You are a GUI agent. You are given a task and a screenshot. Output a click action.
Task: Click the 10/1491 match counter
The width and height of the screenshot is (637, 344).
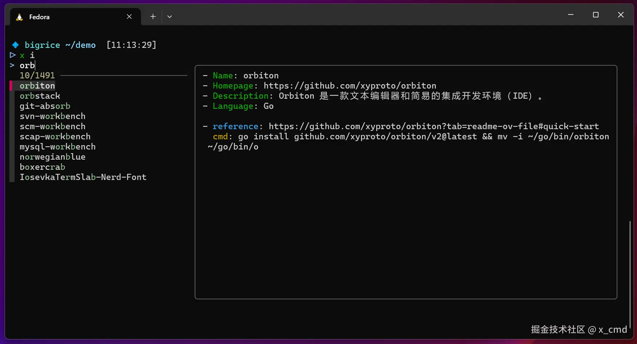point(37,75)
